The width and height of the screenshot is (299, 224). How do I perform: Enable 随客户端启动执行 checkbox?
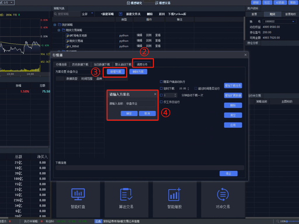pos(161,82)
